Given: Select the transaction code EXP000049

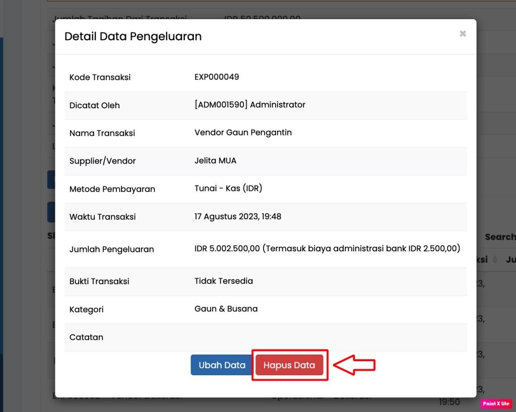Looking at the screenshot, I should 217,77.
